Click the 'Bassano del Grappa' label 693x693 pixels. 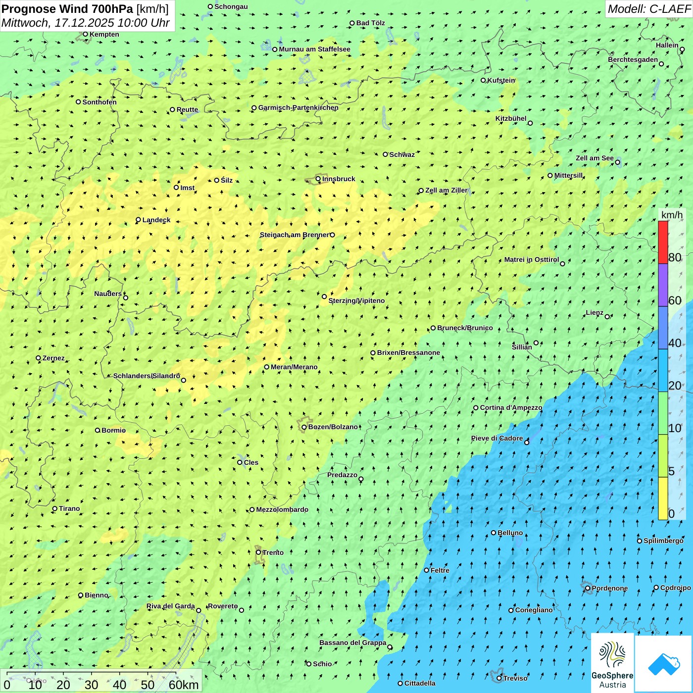click(353, 643)
